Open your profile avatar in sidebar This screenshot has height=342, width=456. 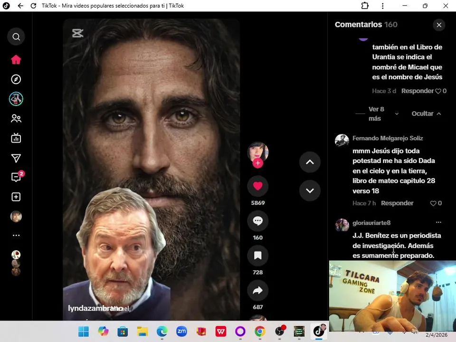pyautogui.click(x=16, y=217)
